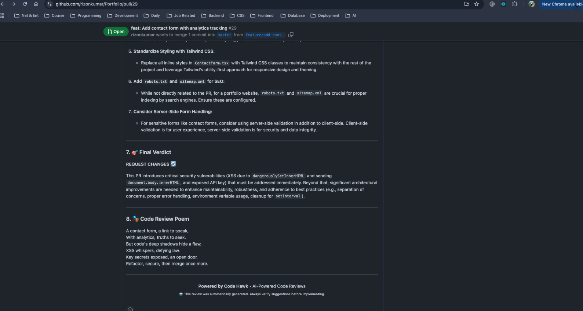Click the PR title about contact form
This screenshot has width=583, height=311.
pos(179,28)
